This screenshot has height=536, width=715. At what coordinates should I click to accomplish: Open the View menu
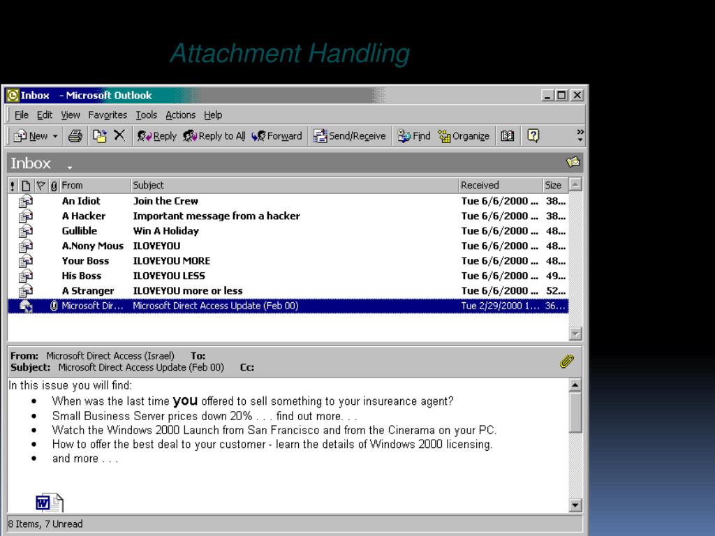(71, 115)
